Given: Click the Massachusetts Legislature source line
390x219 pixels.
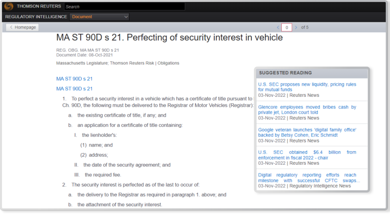Looking at the screenshot, I should tap(117, 63).
